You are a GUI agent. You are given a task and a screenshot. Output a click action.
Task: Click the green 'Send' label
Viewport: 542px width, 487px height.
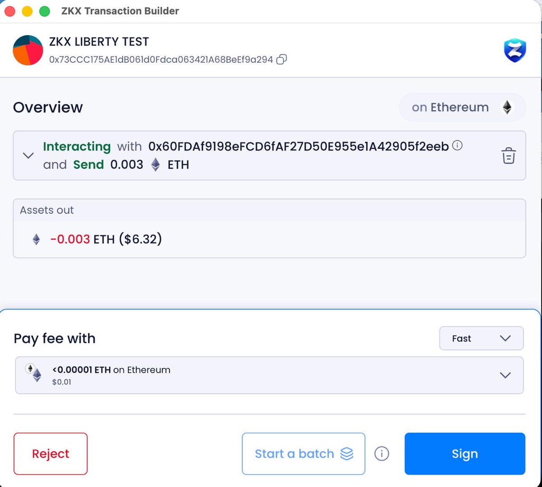tap(89, 165)
